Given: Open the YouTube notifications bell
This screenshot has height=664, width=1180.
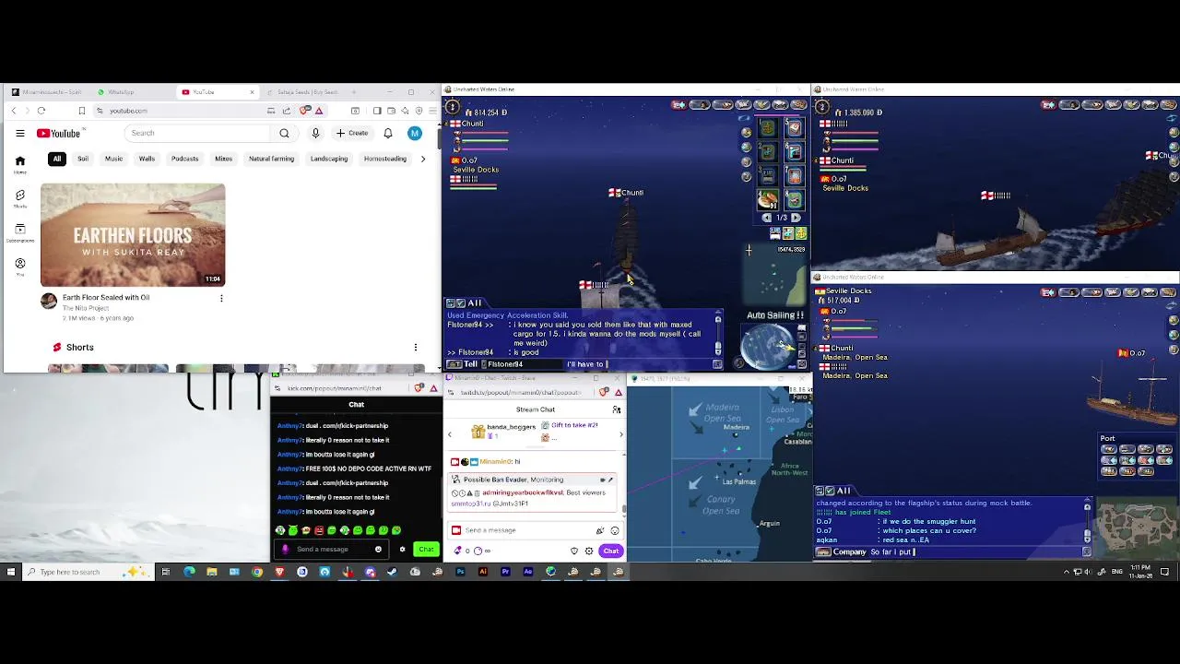Looking at the screenshot, I should click(388, 133).
